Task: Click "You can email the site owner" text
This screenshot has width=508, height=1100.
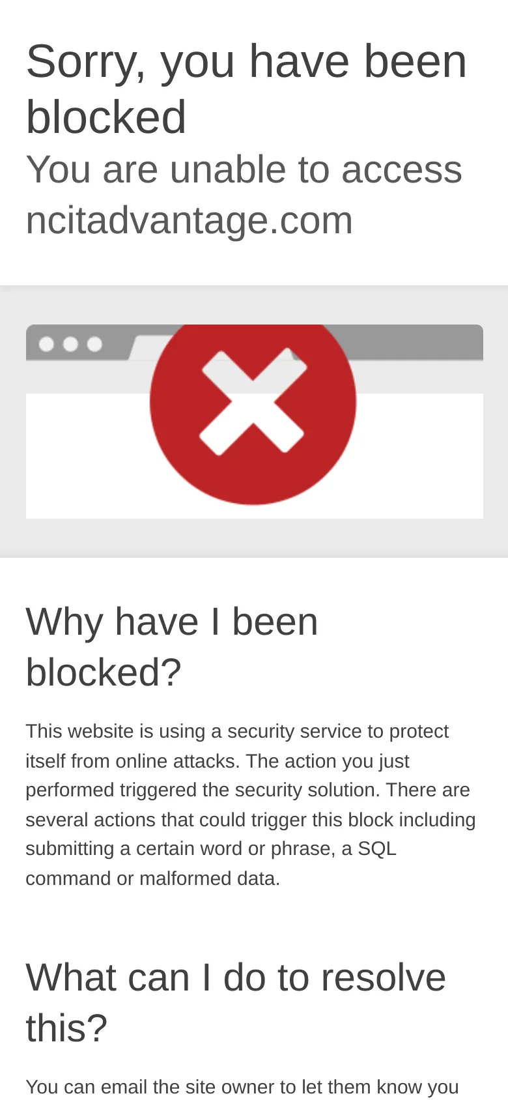Action: coord(242,1087)
